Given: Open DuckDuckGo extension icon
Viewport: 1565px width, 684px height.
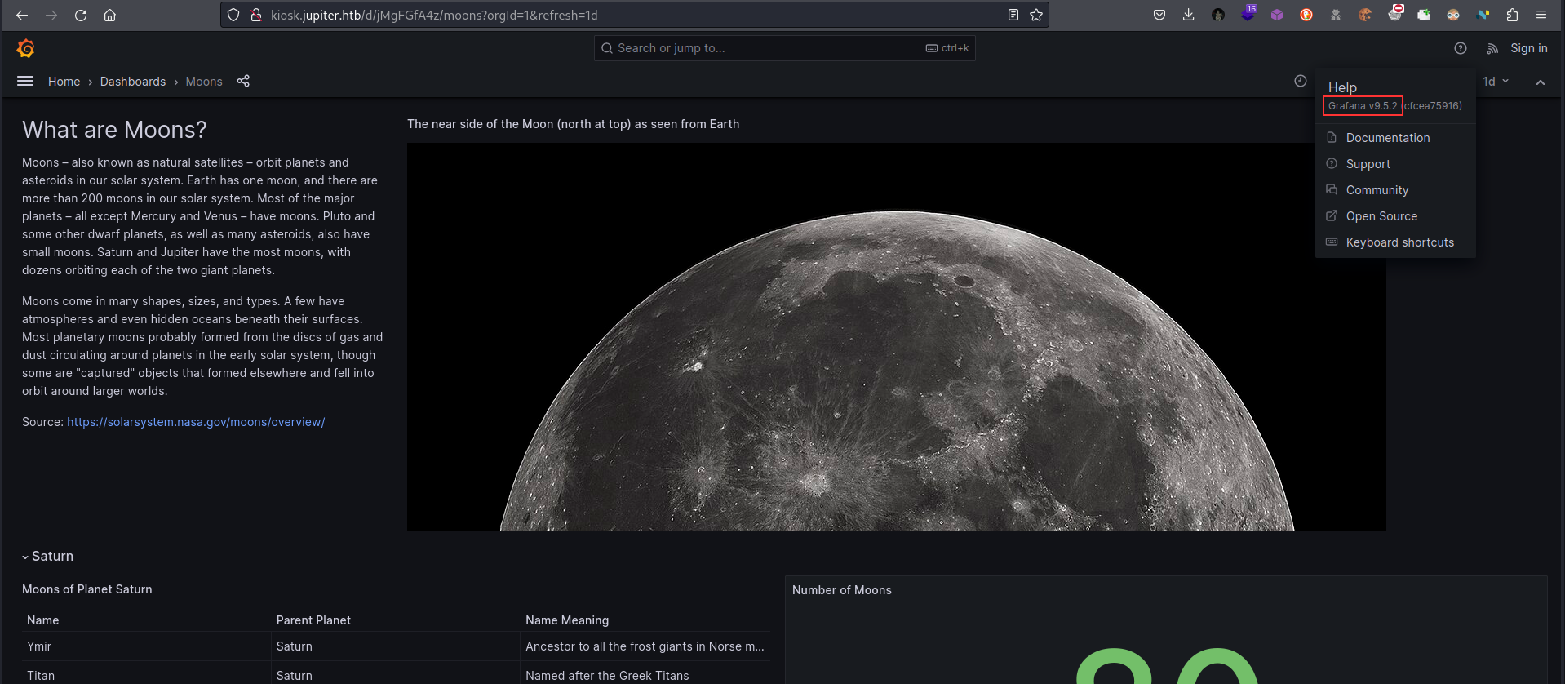Looking at the screenshot, I should (1306, 15).
